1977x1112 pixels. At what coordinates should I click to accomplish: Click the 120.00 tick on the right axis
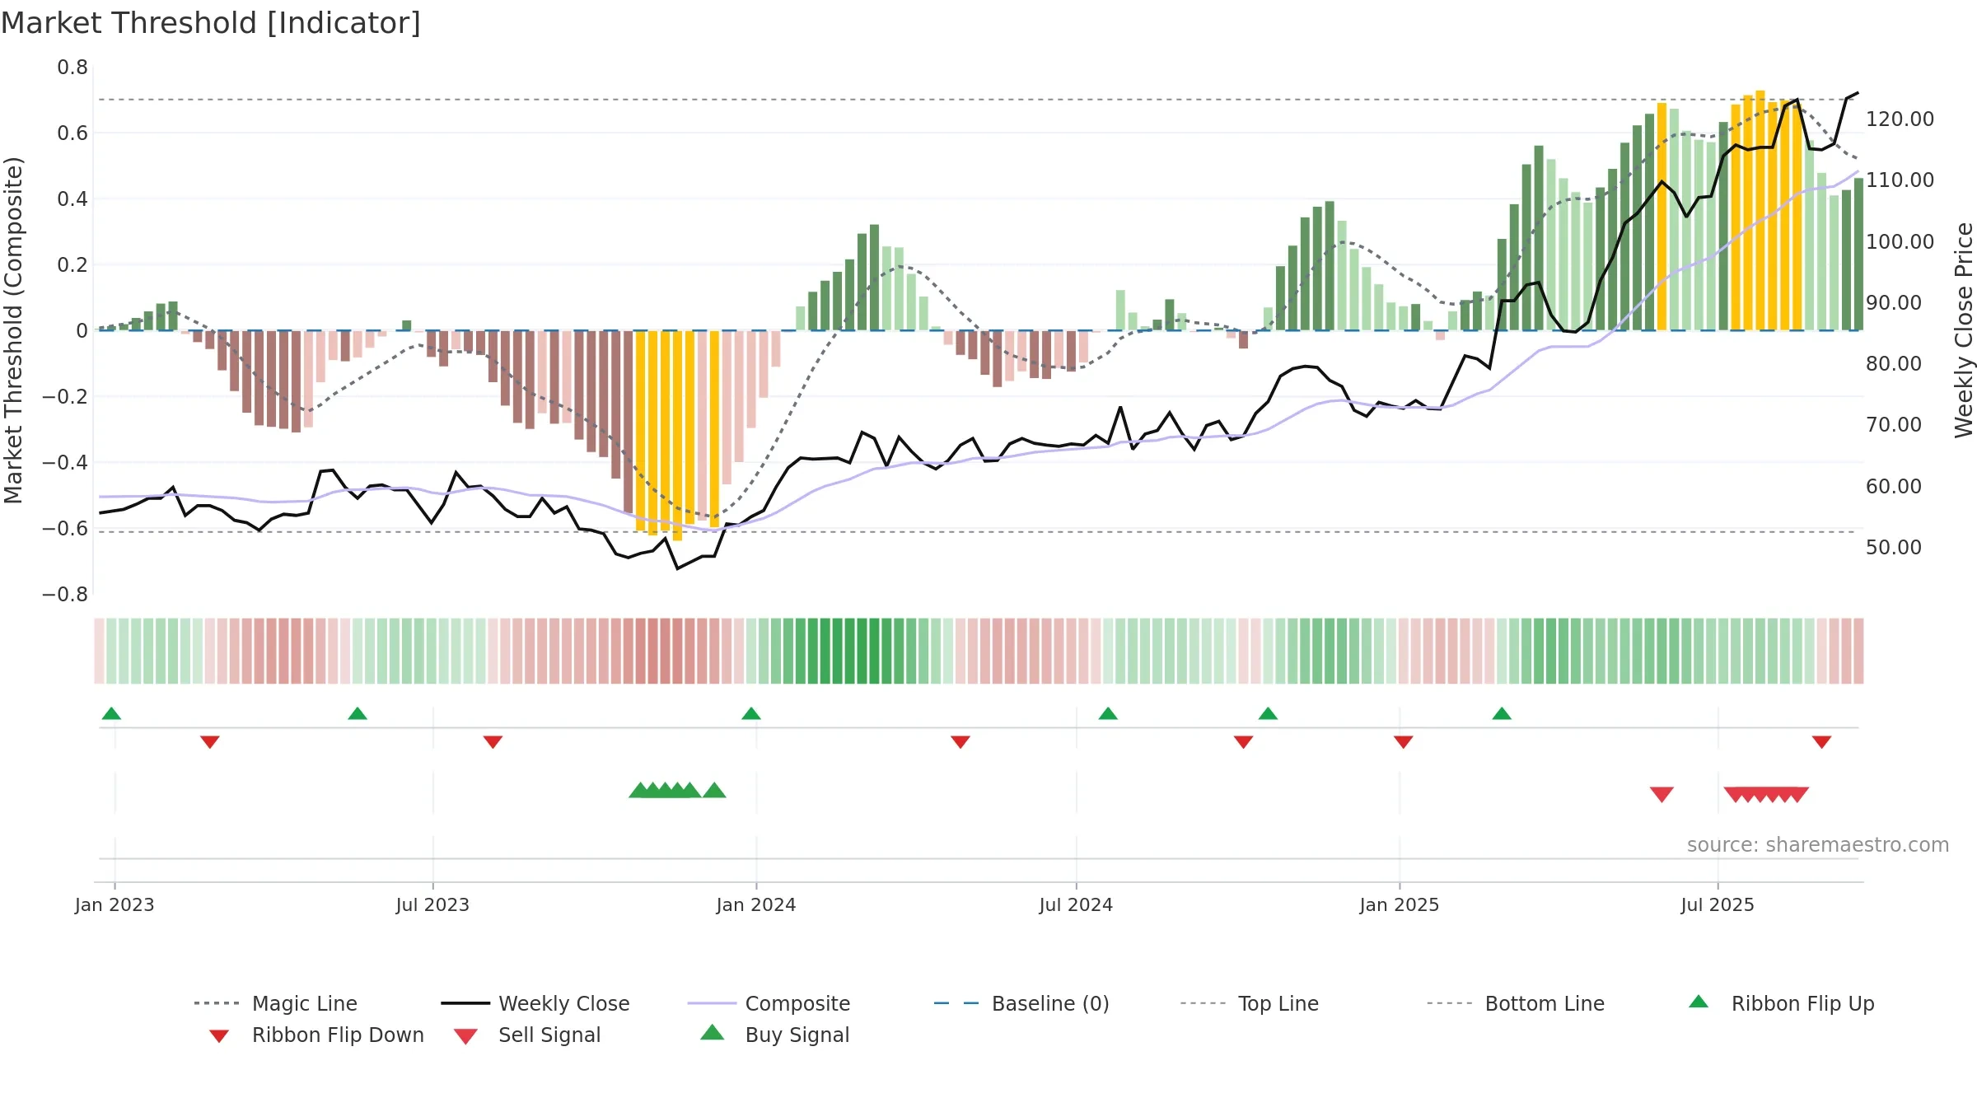point(1900,119)
